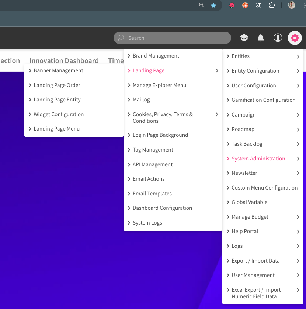
Task: Expand the Manage Budget submenu
Action: (298, 217)
